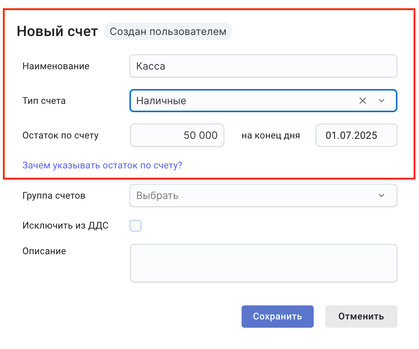Click the на конец дня label
Screen dimensions: 419x349
270,136
